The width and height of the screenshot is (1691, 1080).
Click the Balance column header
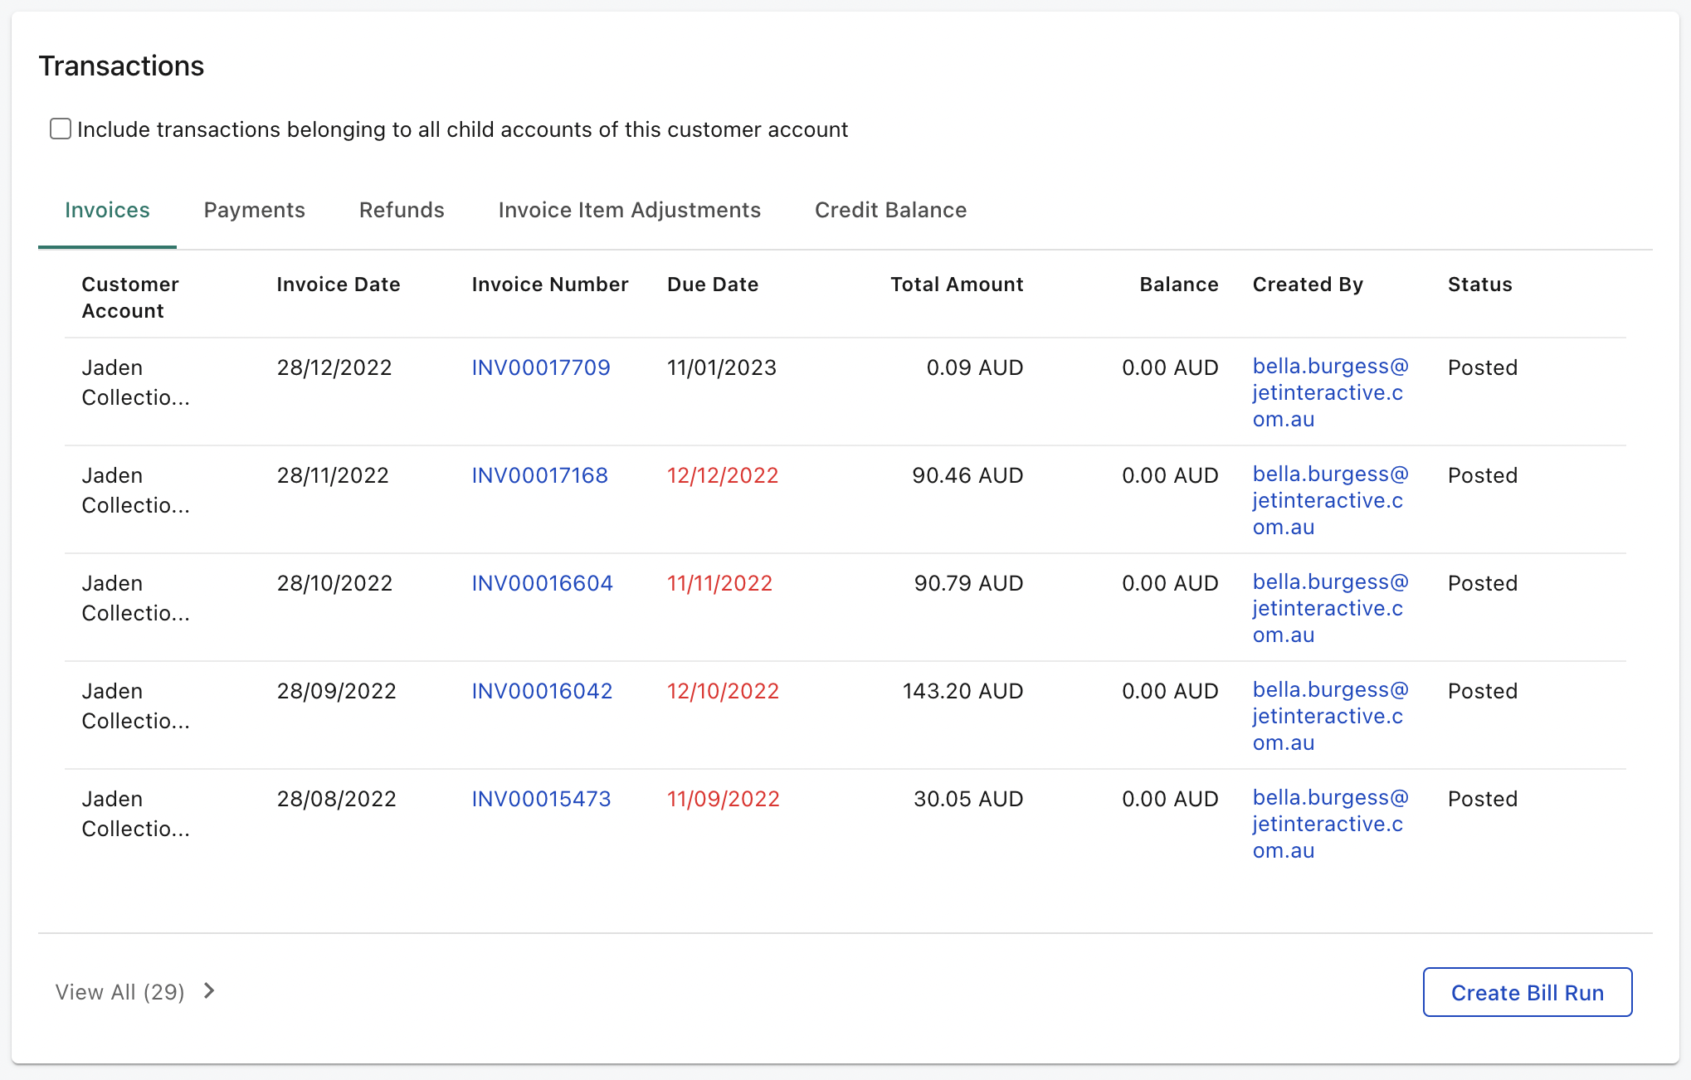[x=1179, y=285]
